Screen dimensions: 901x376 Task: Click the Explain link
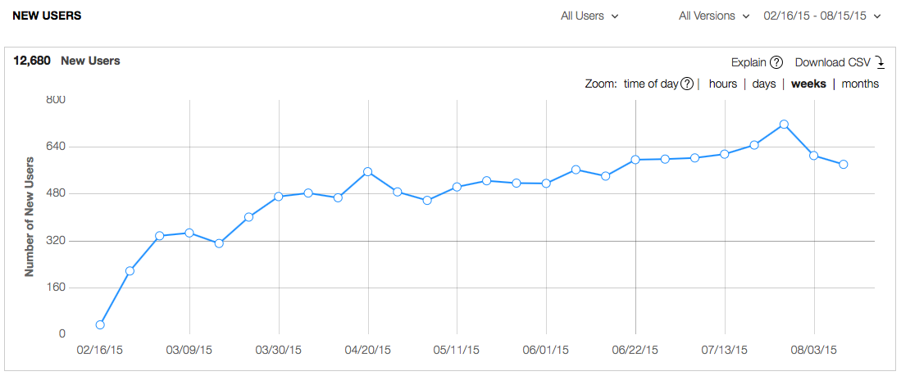pyautogui.click(x=749, y=62)
